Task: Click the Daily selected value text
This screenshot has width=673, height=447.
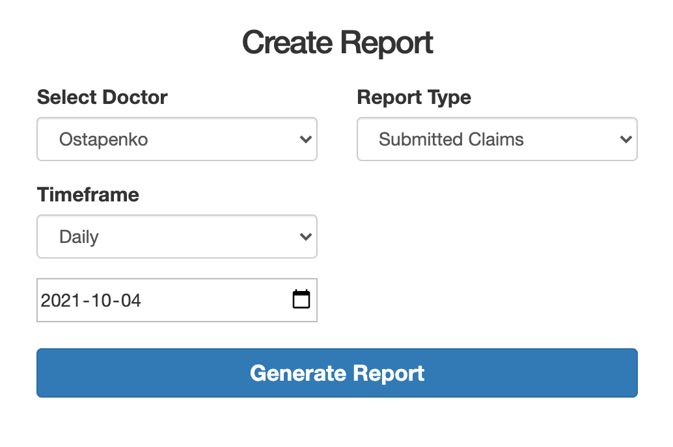Action: tap(79, 237)
